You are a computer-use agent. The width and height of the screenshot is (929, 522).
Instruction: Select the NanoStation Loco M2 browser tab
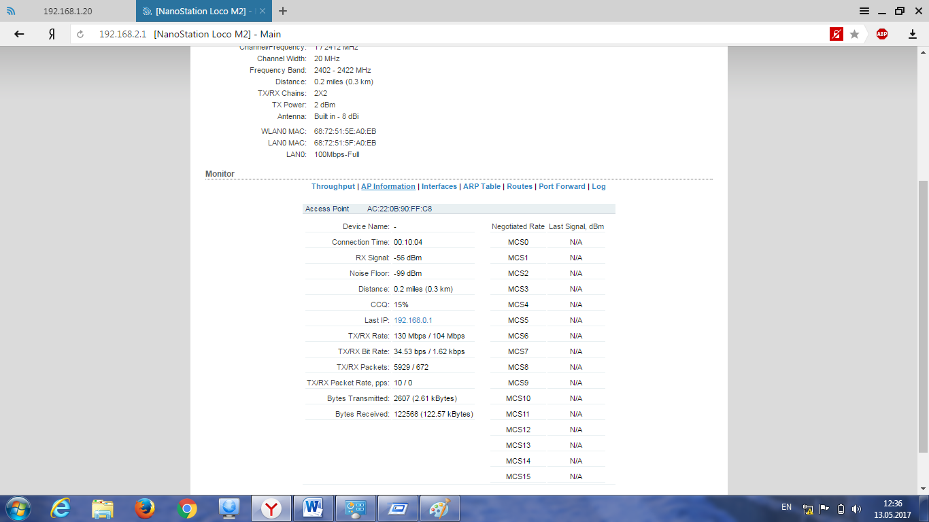[203, 11]
